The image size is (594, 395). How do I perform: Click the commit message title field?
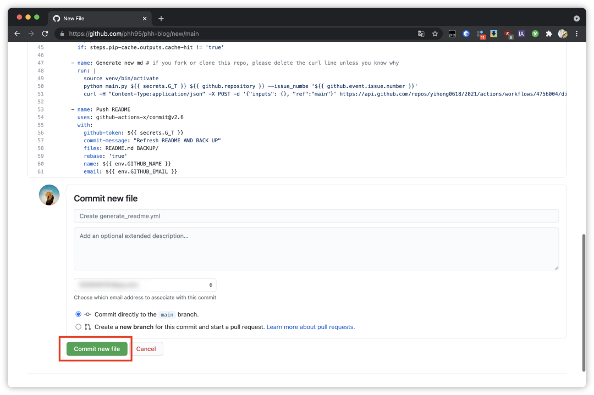pos(316,216)
